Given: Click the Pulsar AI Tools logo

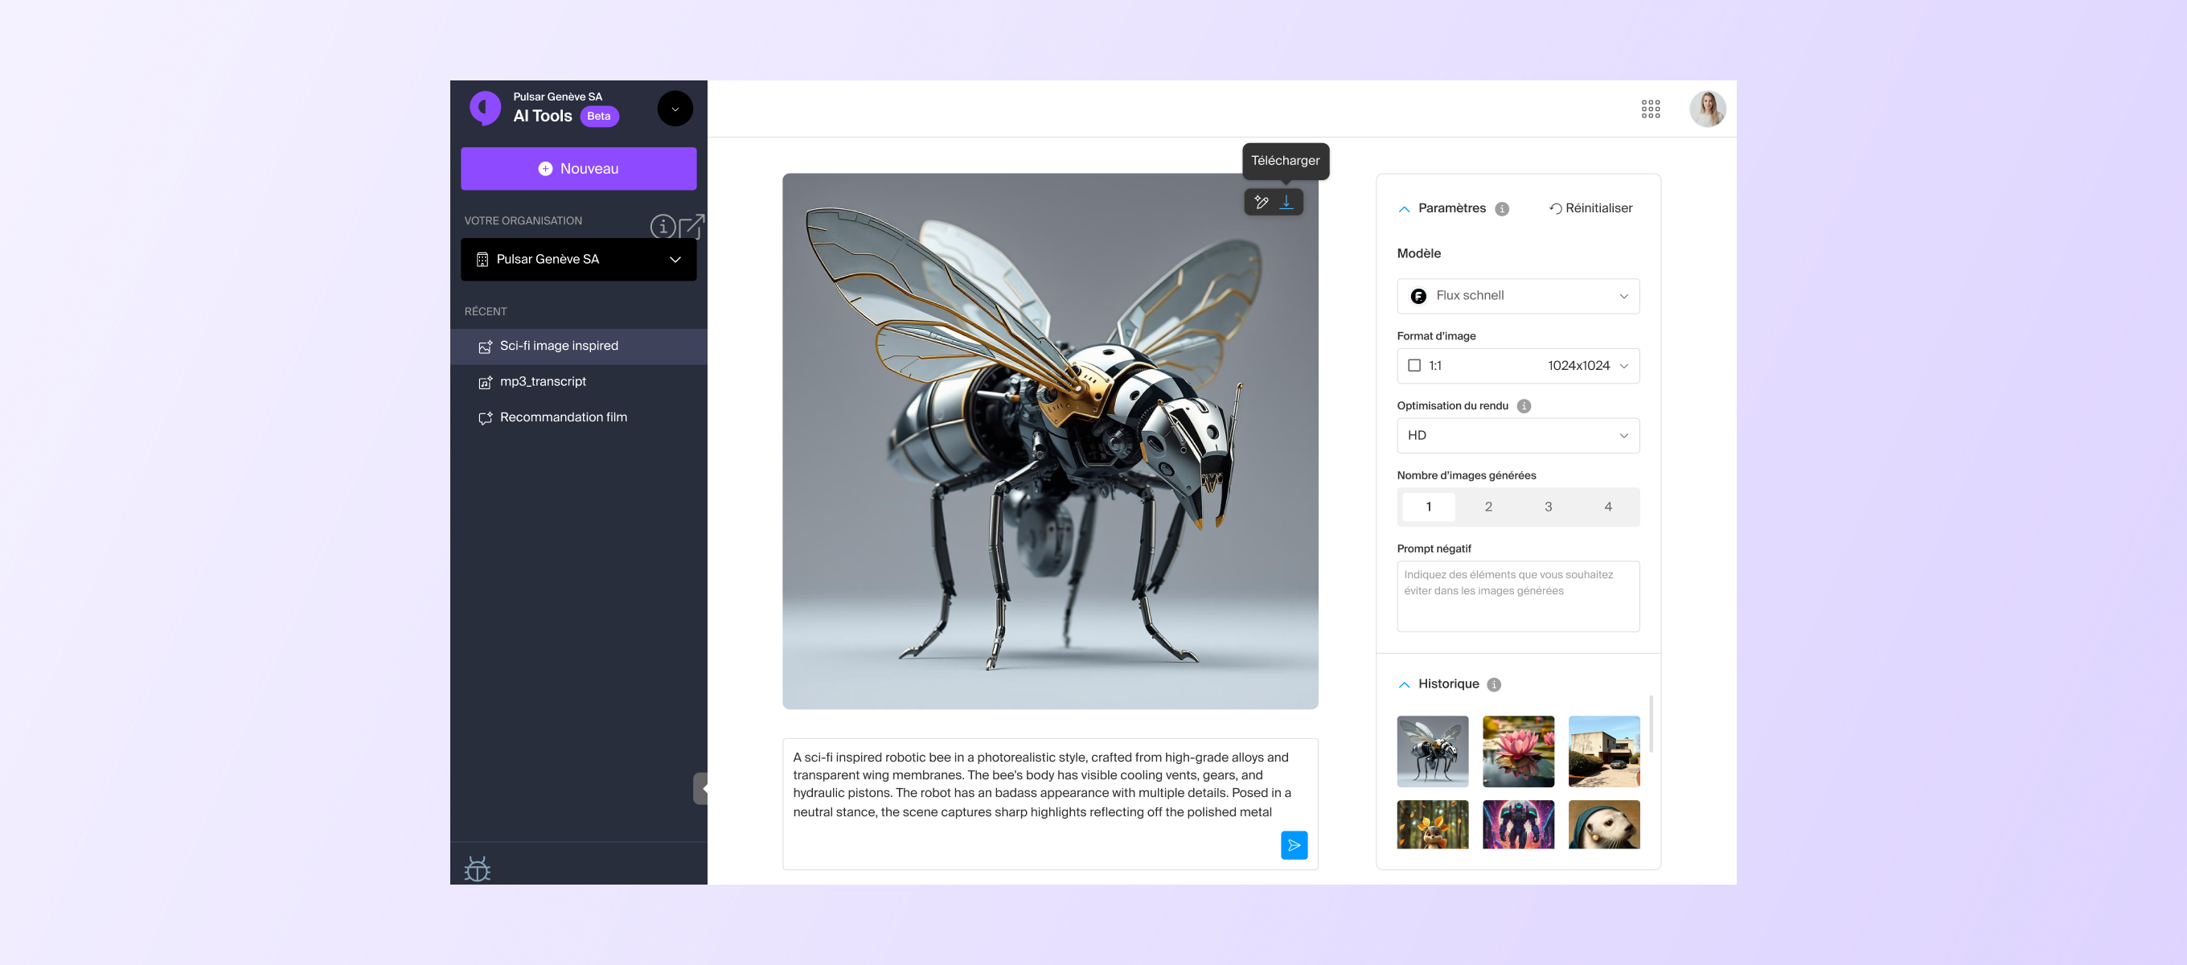Looking at the screenshot, I should 486,108.
